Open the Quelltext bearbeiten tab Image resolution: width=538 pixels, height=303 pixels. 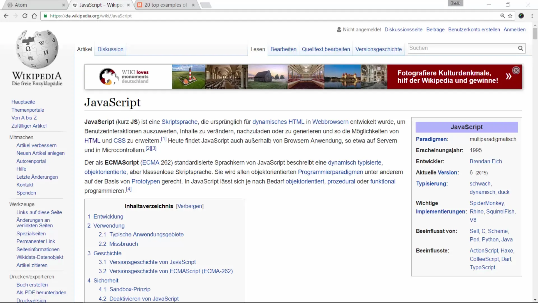326,49
